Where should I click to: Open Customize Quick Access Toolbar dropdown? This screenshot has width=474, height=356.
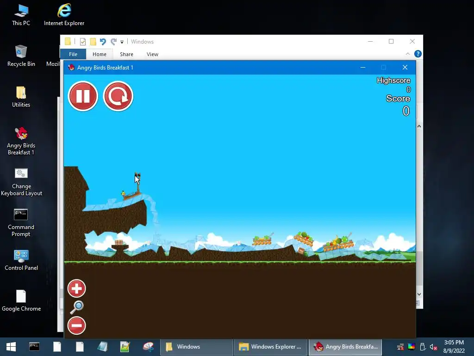(122, 42)
